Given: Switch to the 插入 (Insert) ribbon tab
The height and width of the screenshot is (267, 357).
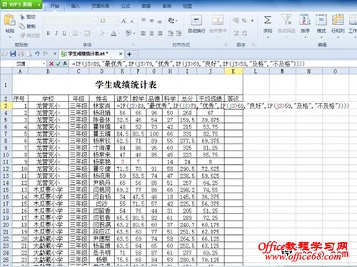Looking at the screenshot, I should (x=75, y=6).
